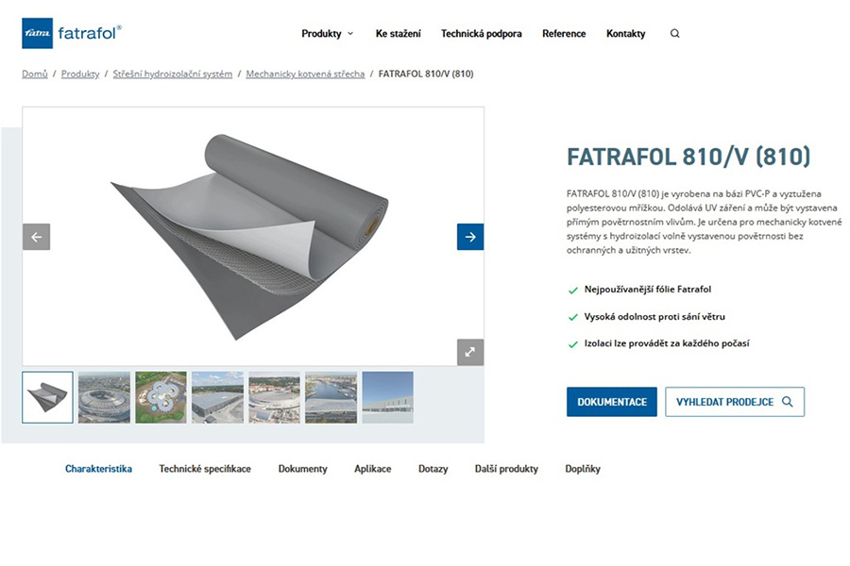Viewport: 850px width, 566px height.
Task: Select the blue sky building thumbnail
Action: point(387,397)
